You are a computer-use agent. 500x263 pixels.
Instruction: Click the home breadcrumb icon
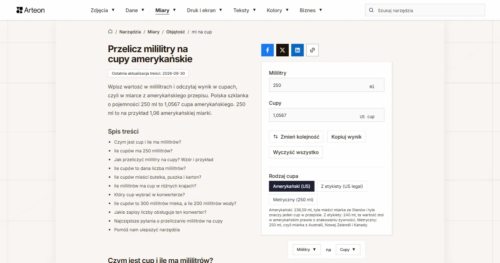[x=110, y=32]
